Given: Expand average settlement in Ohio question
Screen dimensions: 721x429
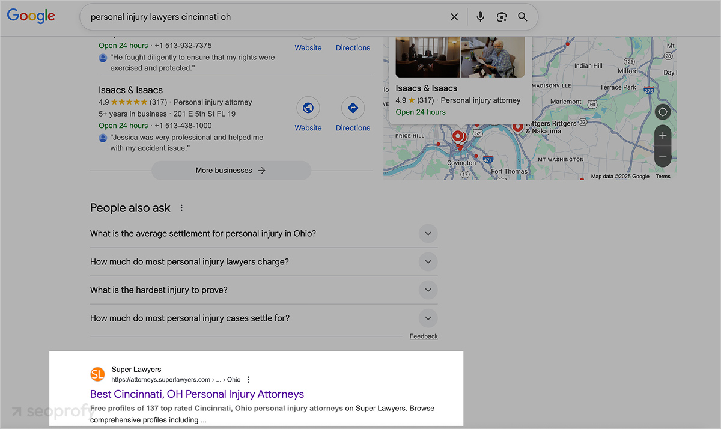Looking at the screenshot, I should (428, 233).
